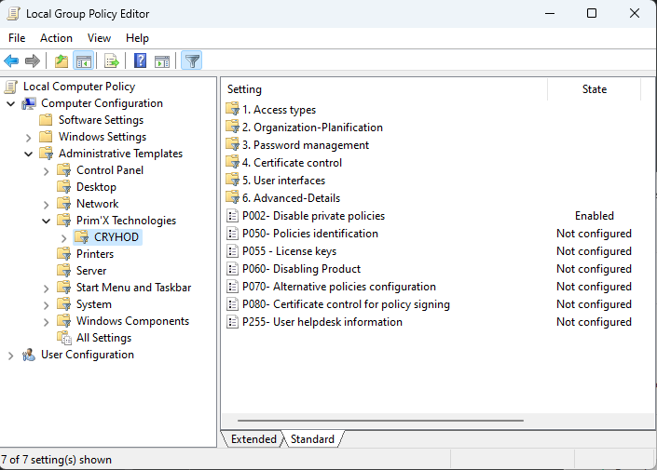This screenshot has height=470, width=657.
Task: Toggle the Show/Hide Console Tree icon
Action: (83, 61)
